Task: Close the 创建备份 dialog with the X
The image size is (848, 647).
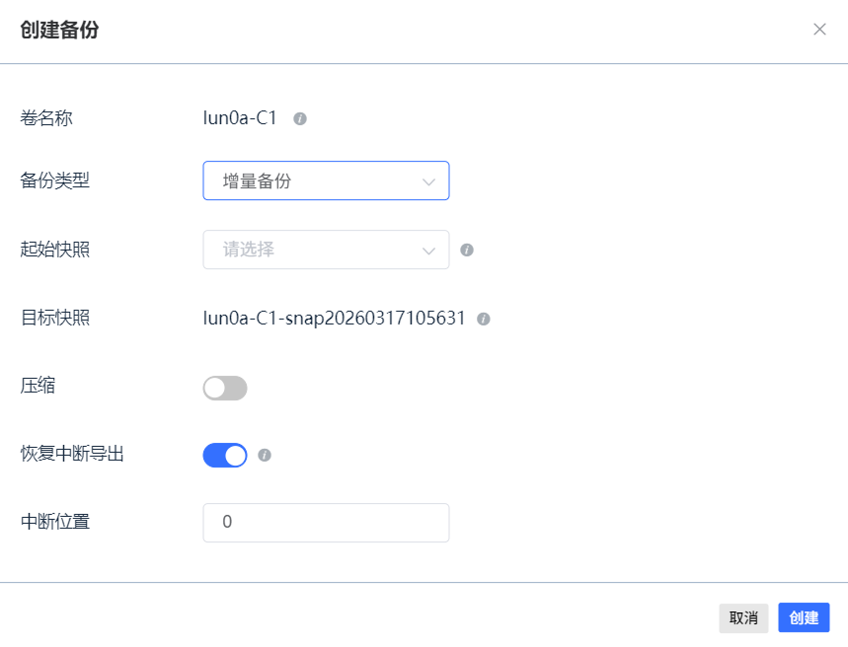Action: tap(819, 30)
